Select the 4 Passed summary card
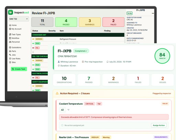176x140 pixels. click(66, 22)
